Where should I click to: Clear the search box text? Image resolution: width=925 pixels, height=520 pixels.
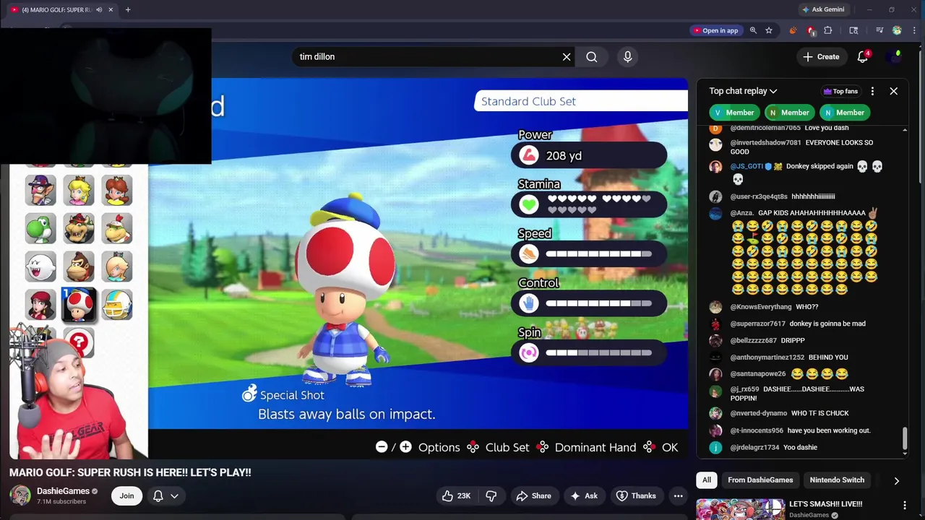(567, 56)
